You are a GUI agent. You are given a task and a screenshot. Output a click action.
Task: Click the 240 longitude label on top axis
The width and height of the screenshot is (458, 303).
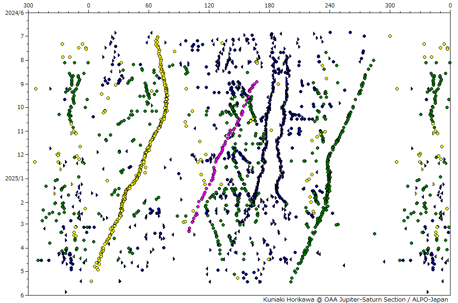(329, 6)
